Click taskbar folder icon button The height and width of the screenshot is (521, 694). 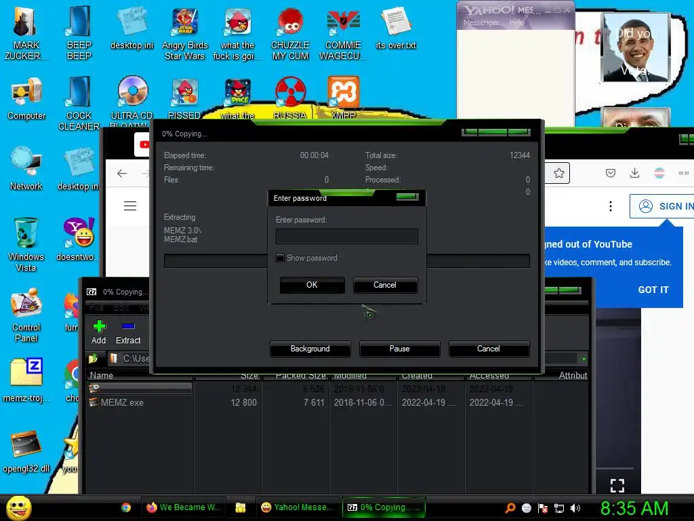[x=241, y=507]
